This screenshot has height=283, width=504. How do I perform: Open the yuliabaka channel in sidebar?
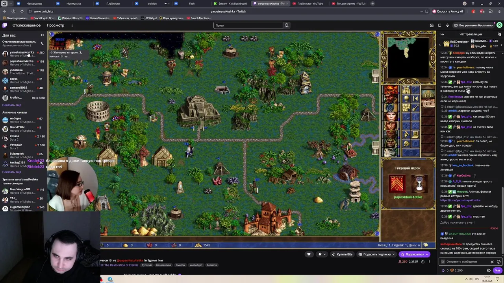(23, 72)
